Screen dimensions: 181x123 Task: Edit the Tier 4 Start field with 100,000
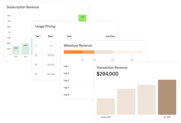point(51,74)
